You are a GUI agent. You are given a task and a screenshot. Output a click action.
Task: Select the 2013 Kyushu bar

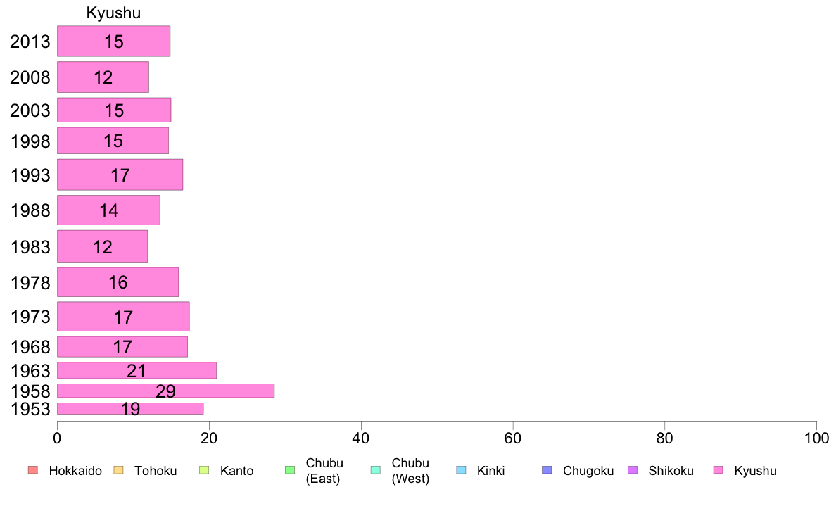click(x=113, y=41)
